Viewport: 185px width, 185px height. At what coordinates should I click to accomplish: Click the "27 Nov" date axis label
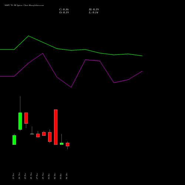[x=37, y=176]
